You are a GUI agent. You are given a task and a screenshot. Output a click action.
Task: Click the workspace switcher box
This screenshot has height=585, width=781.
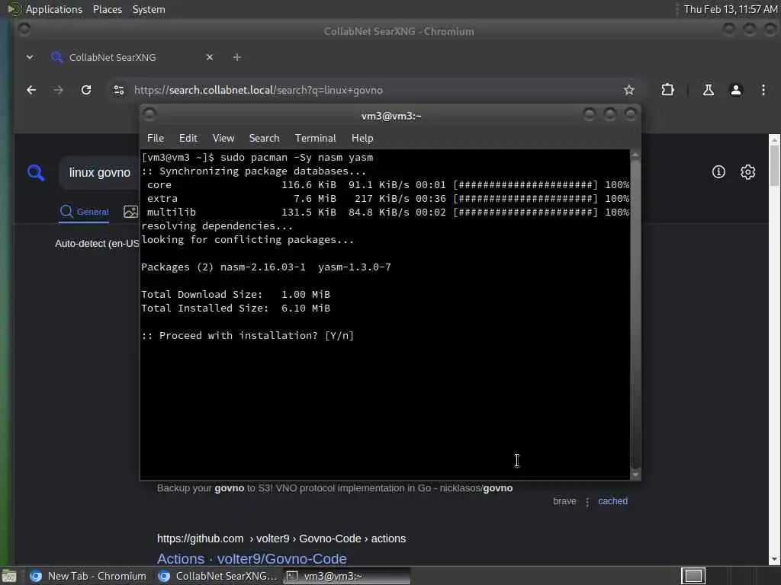coord(693,576)
